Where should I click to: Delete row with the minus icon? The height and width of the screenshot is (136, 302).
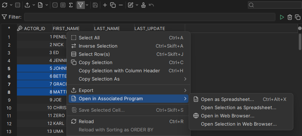click(121, 5)
